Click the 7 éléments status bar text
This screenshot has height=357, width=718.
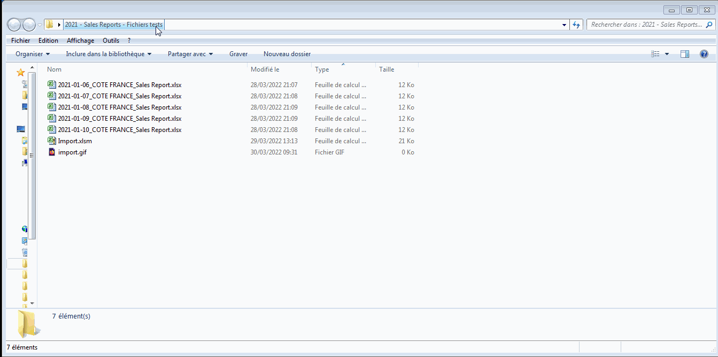22,347
